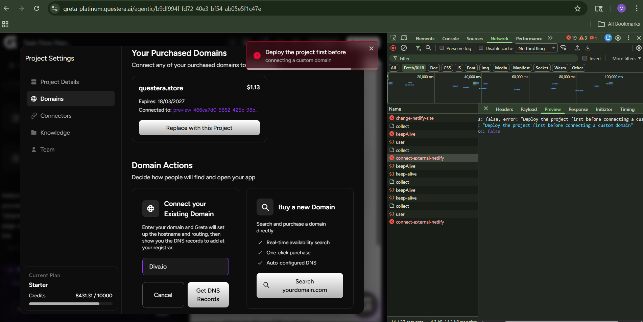Viewport: 643px width, 322px height.
Task: Bookmark this page with the star icon
Action: 577,9
